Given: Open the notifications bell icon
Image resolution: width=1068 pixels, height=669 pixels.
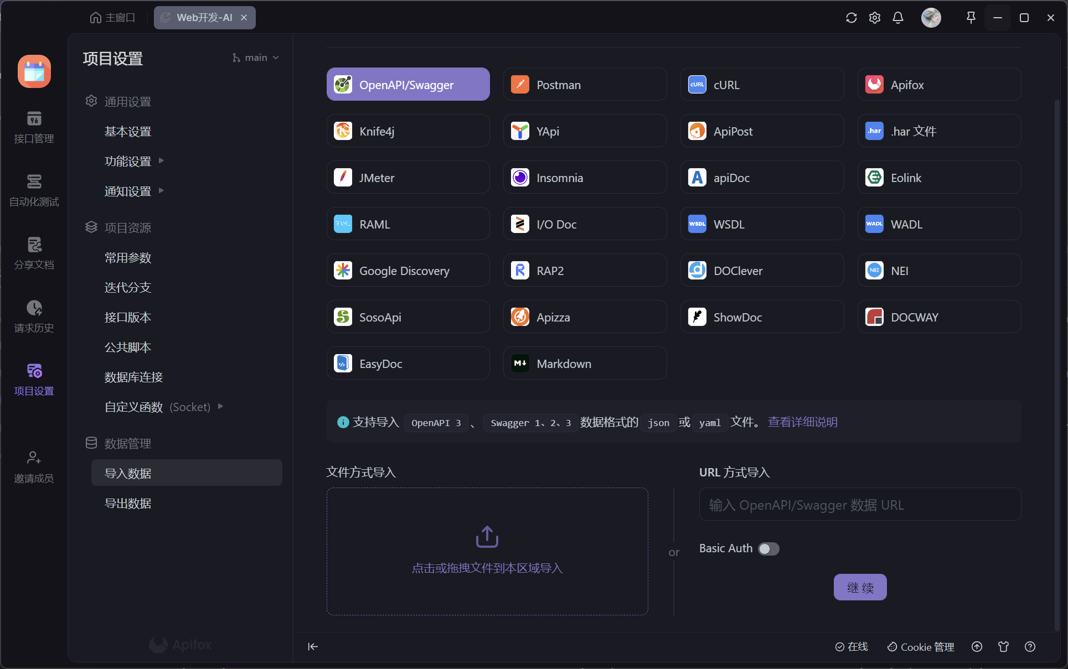Looking at the screenshot, I should point(897,18).
